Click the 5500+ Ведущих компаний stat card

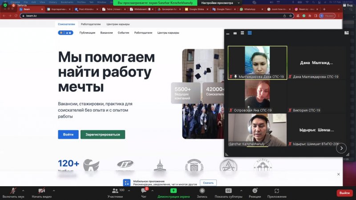click(186, 93)
